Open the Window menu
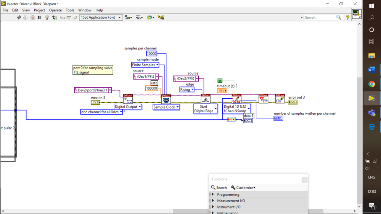The height and width of the screenshot is (214, 381). click(85, 10)
